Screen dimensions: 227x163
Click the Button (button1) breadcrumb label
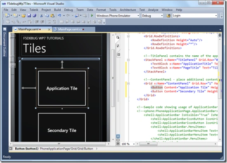[27, 149]
